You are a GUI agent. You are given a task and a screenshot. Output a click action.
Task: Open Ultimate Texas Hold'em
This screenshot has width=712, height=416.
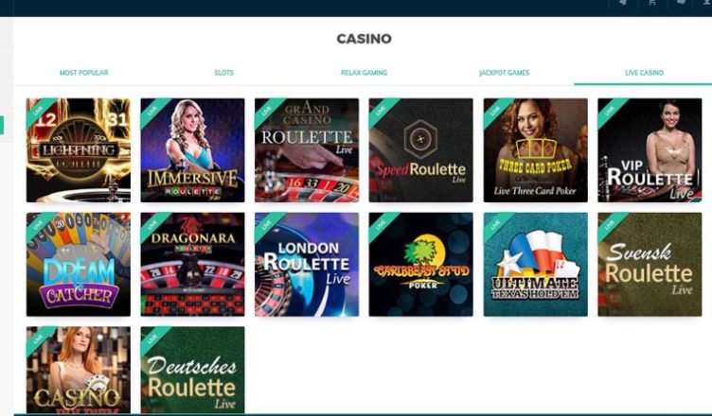[535, 265]
